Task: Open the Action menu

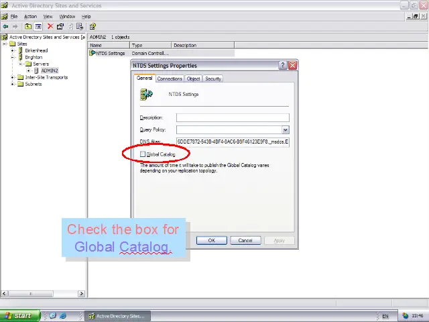Action: [30, 16]
